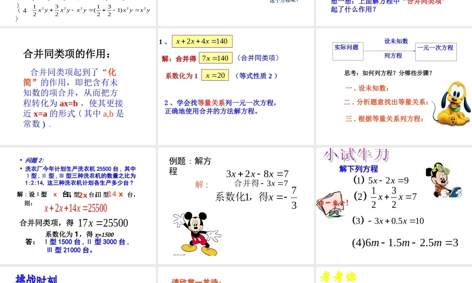The height and width of the screenshot is (283, 472).
Task: Click exercise (3) -3x+0.5x=10
Action: tap(388, 221)
